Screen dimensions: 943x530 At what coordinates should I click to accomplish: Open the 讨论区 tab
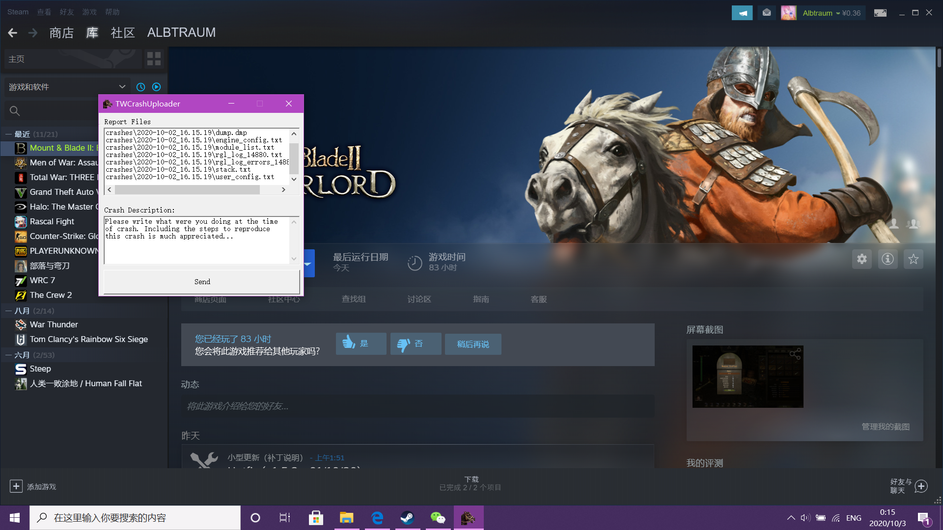pyautogui.click(x=419, y=299)
